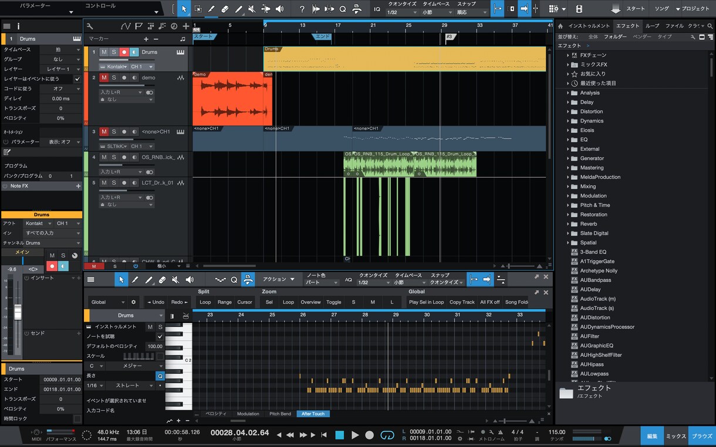
Task: Select the Range tool in the top toolbar
Action: 198,9
